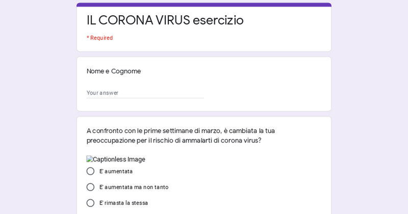Screen dimensions: 408x214
Task: Choose the "E' aumentata ma non tanto" radio button
Action: pyautogui.click(x=90, y=187)
